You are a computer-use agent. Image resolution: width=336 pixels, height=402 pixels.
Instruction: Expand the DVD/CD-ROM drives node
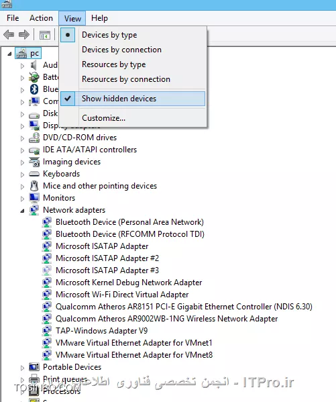(x=22, y=138)
